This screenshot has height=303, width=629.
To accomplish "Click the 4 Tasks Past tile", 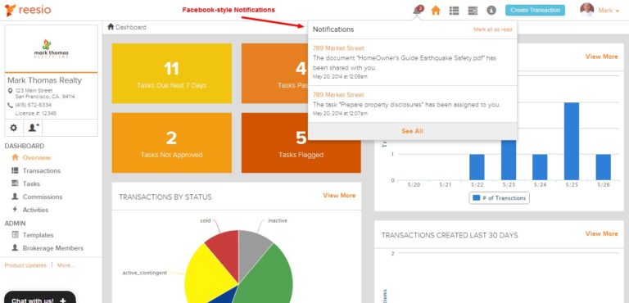I will coord(274,74).
